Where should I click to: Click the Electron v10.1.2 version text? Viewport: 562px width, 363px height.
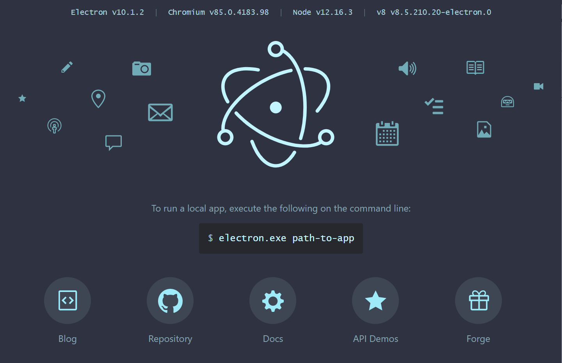coord(107,12)
